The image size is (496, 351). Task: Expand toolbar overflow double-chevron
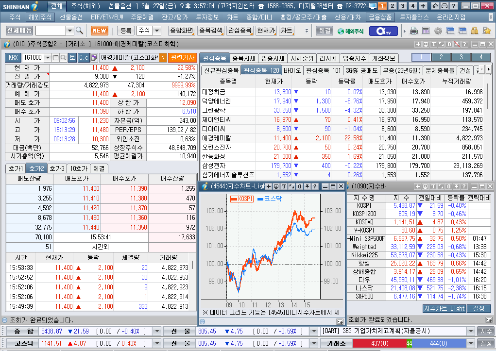click(x=307, y=31)
